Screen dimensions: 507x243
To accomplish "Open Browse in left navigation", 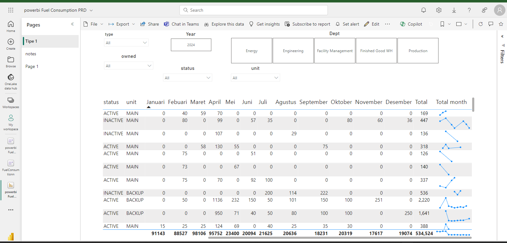I will [11, 62].
